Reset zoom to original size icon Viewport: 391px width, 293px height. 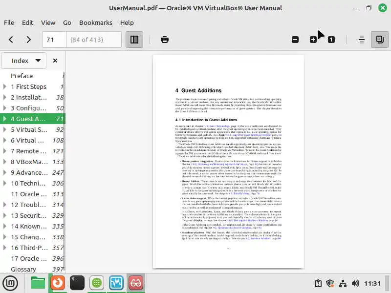tap(331, 40)
